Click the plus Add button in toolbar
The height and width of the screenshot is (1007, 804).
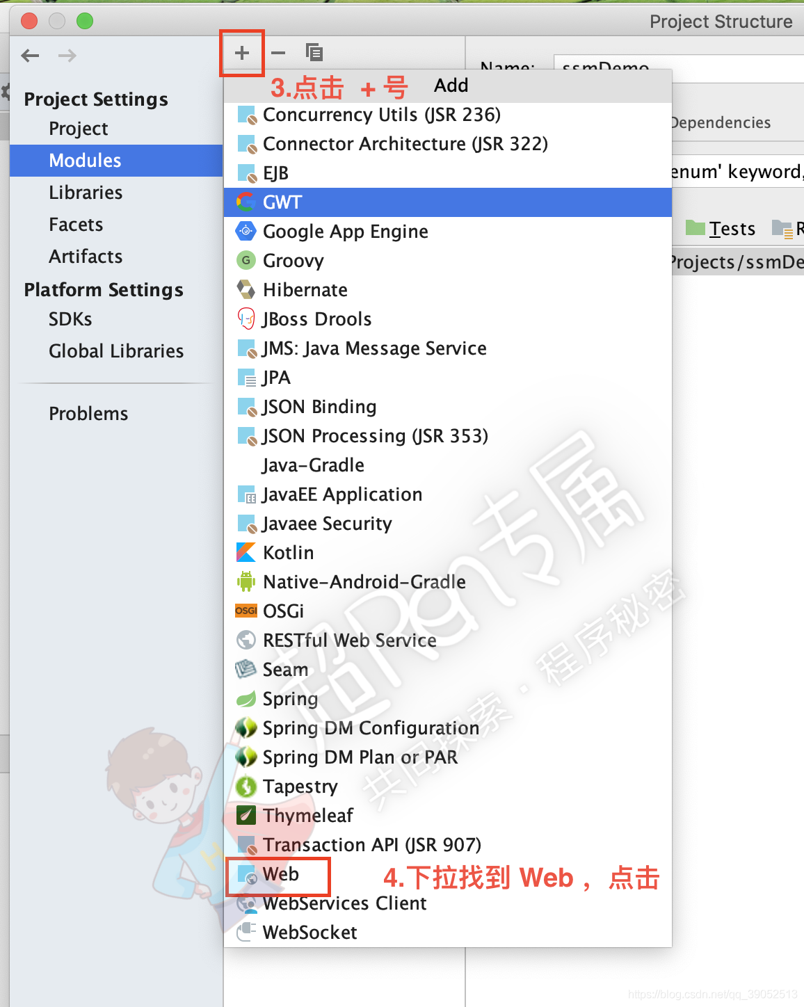click(242, 53)
